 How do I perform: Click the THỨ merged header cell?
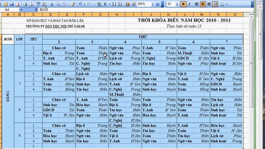142,37
